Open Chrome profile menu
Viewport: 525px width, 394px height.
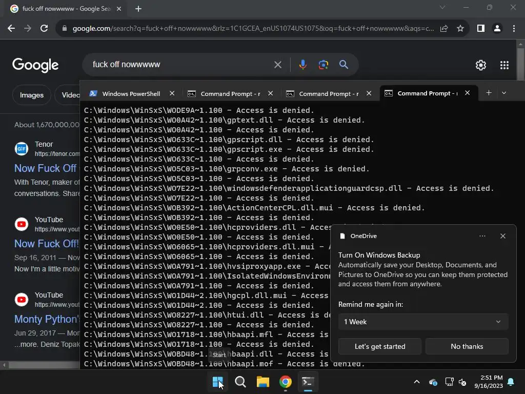tap(497, 29)
